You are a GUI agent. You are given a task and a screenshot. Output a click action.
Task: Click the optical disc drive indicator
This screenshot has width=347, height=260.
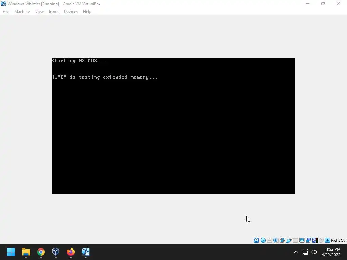[x=263, y=240]
